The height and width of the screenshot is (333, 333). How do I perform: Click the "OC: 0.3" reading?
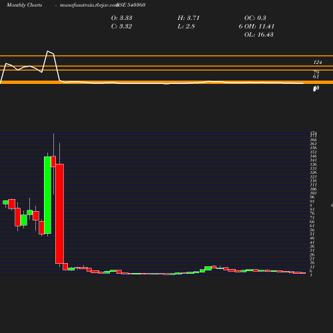point(255,18)
